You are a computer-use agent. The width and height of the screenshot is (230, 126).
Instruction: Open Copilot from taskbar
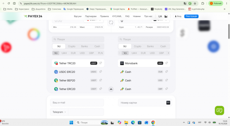coord(119,122)
